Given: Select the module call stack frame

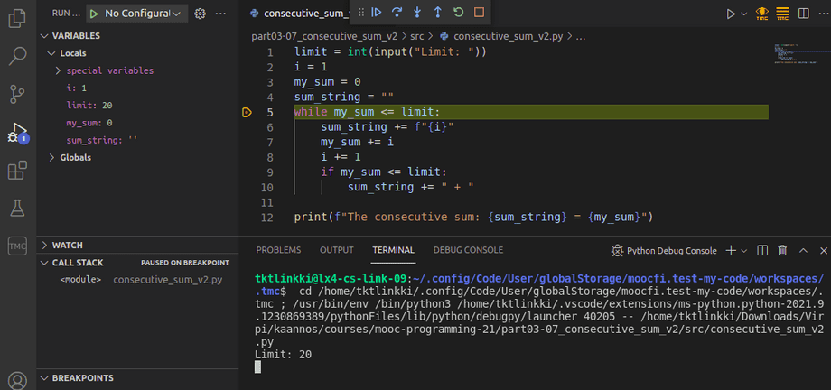Looking at the screenshot, I should click(x=79, y=280).
